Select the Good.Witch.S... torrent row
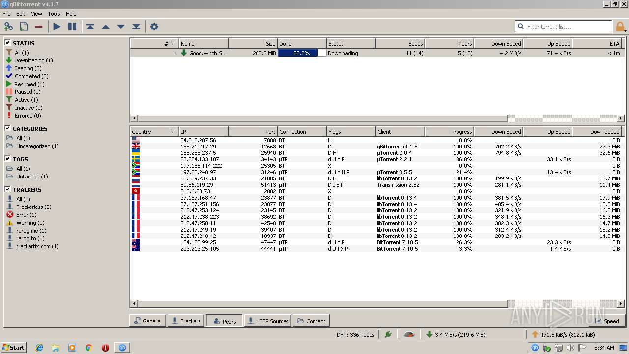The image size is (629, 354). tap(377, 53)
